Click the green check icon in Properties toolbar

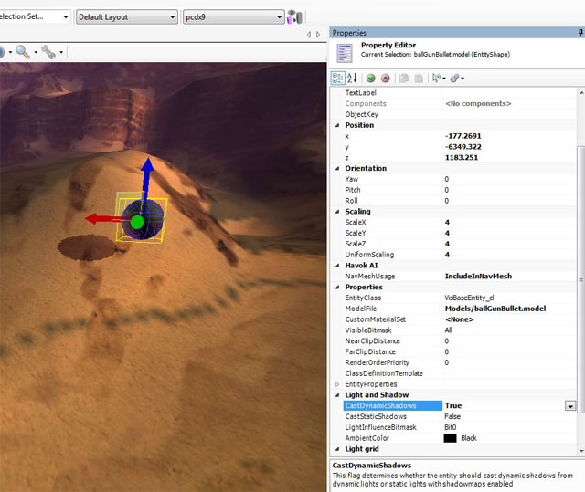[x=370, y=79]
